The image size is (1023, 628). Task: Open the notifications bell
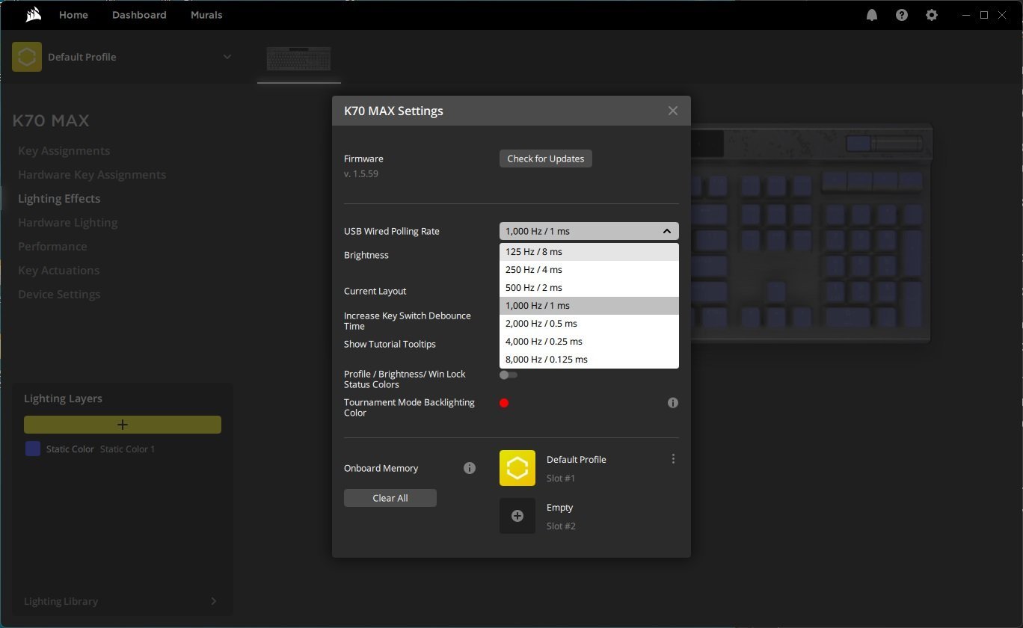[x=872, y=15]
